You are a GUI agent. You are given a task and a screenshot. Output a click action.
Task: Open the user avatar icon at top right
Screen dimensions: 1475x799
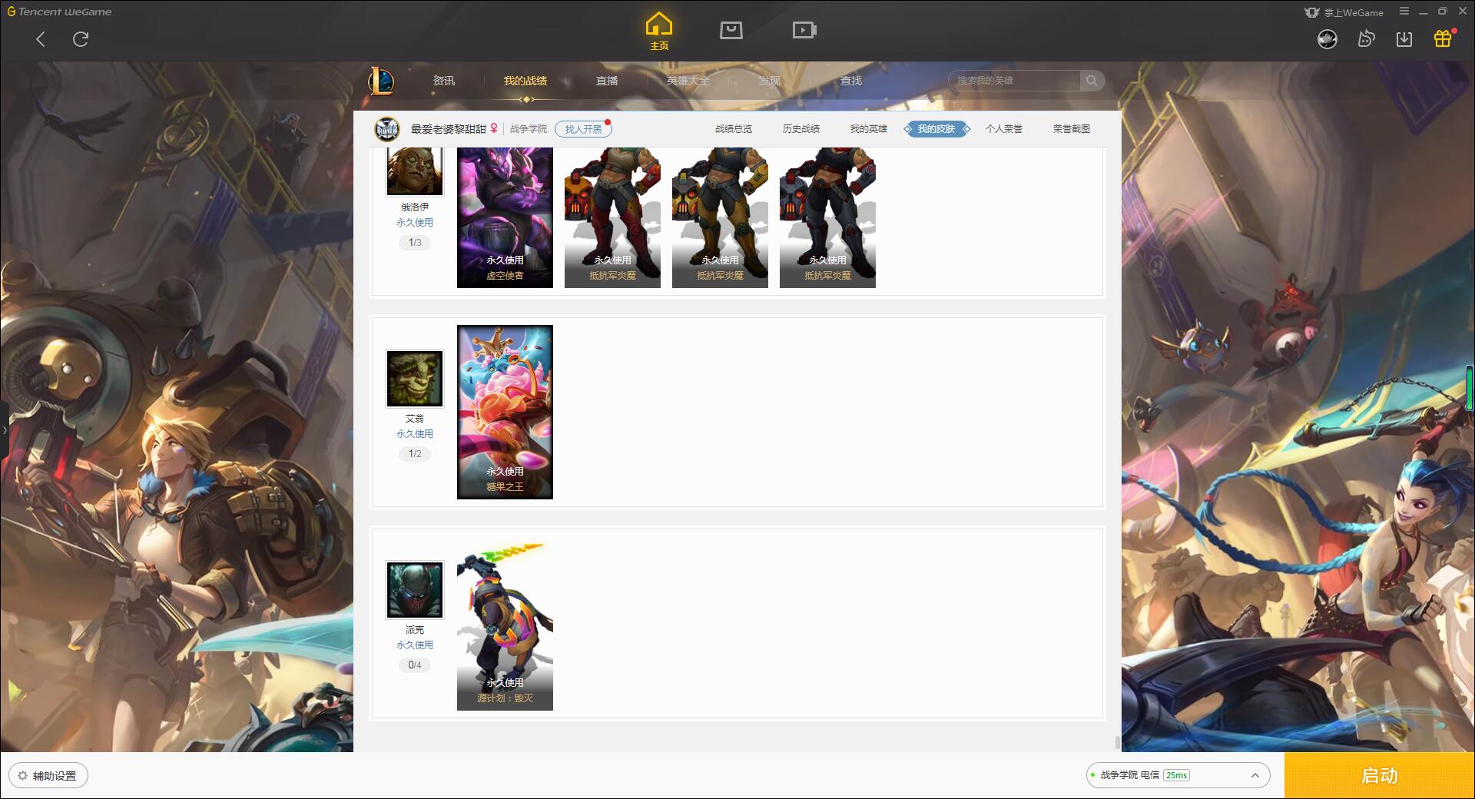(1327, 38)
